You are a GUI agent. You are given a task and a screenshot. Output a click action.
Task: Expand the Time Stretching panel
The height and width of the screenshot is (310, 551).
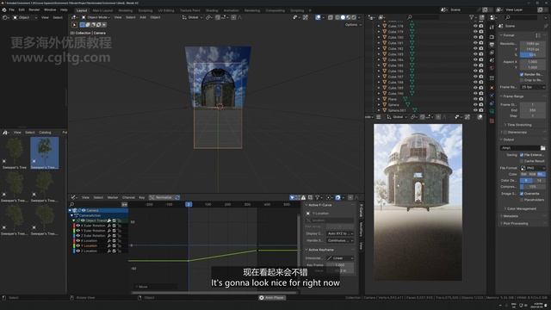519,125
